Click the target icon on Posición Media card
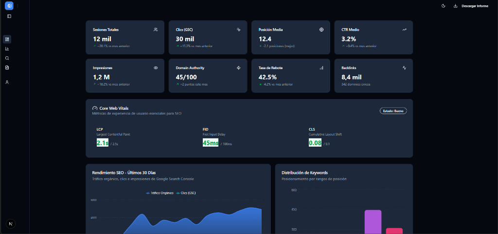The image size is (498, 234). [321, 30]
